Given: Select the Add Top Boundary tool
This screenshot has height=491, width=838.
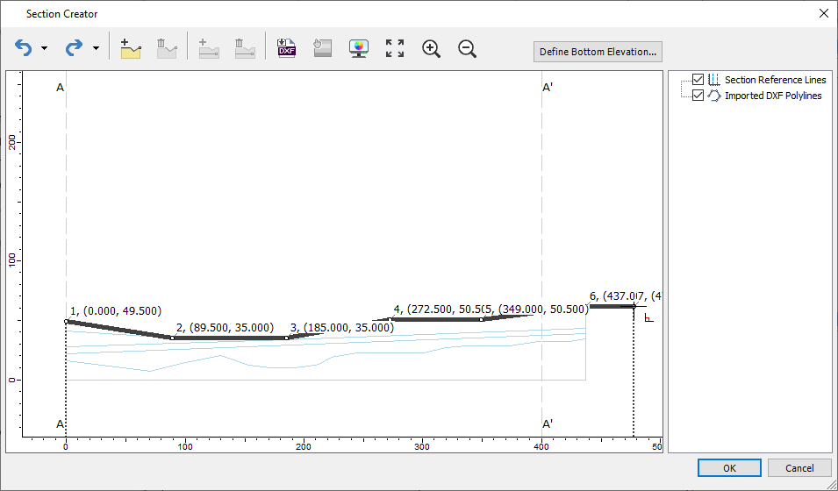Looking at the screenshot, I should [131, 48].
